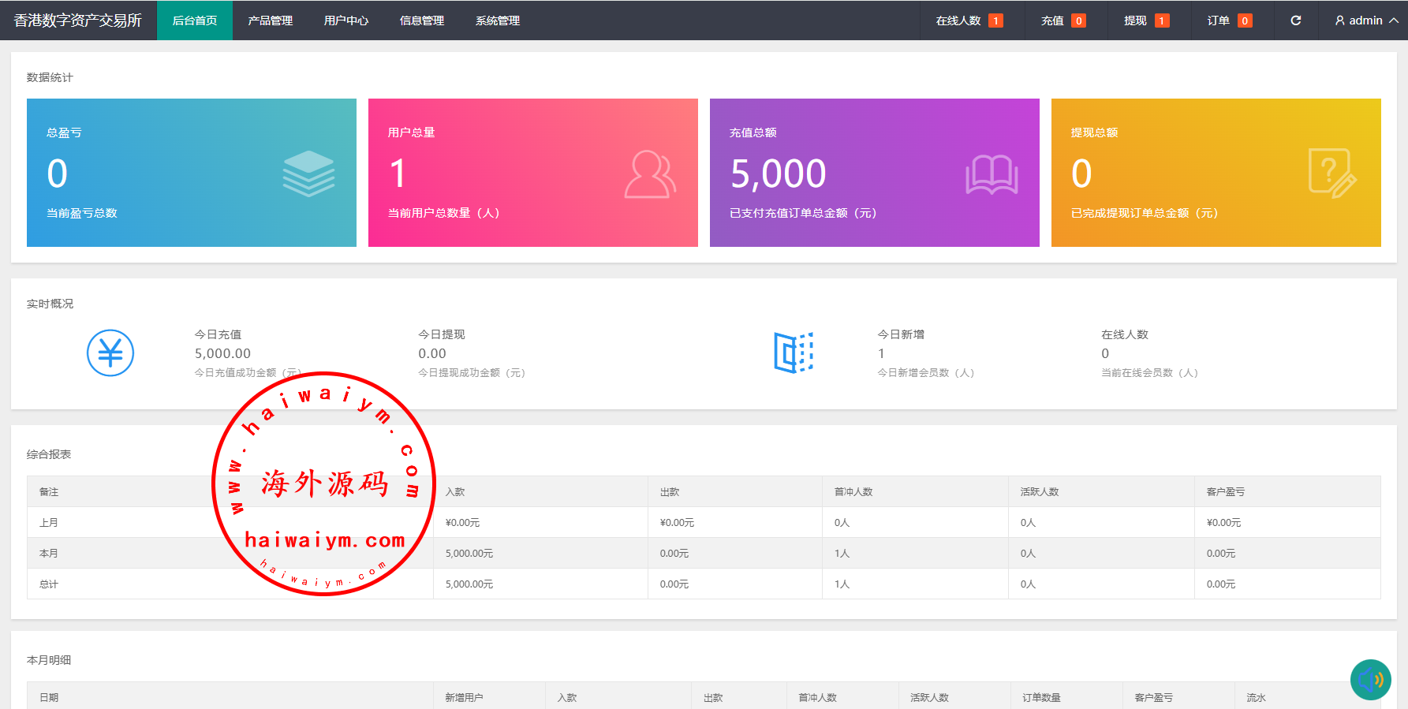
Task: Click the open book icon in 充值总额 card
Action: pos(992,174)
